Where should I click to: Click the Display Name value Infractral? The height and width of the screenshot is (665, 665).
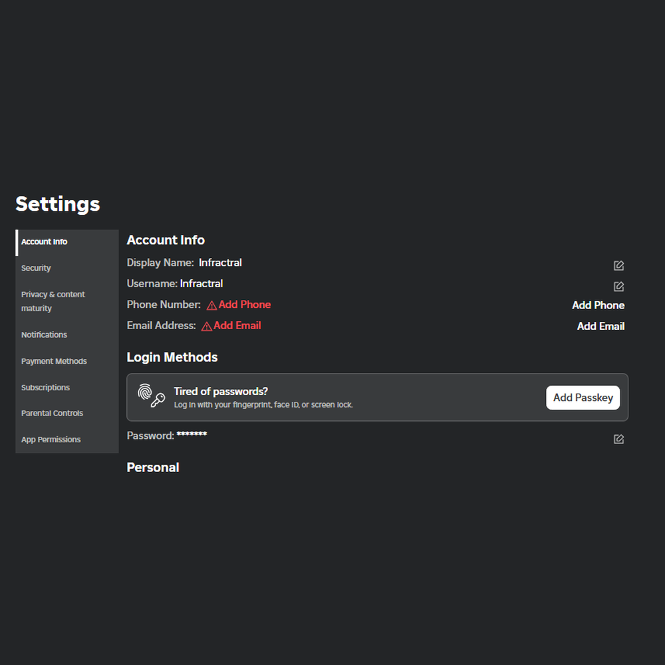[220, 263]
